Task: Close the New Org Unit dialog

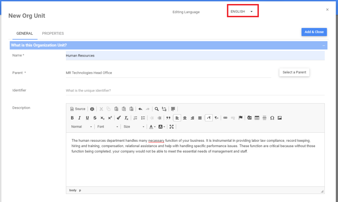Action: tap(327, 9)
